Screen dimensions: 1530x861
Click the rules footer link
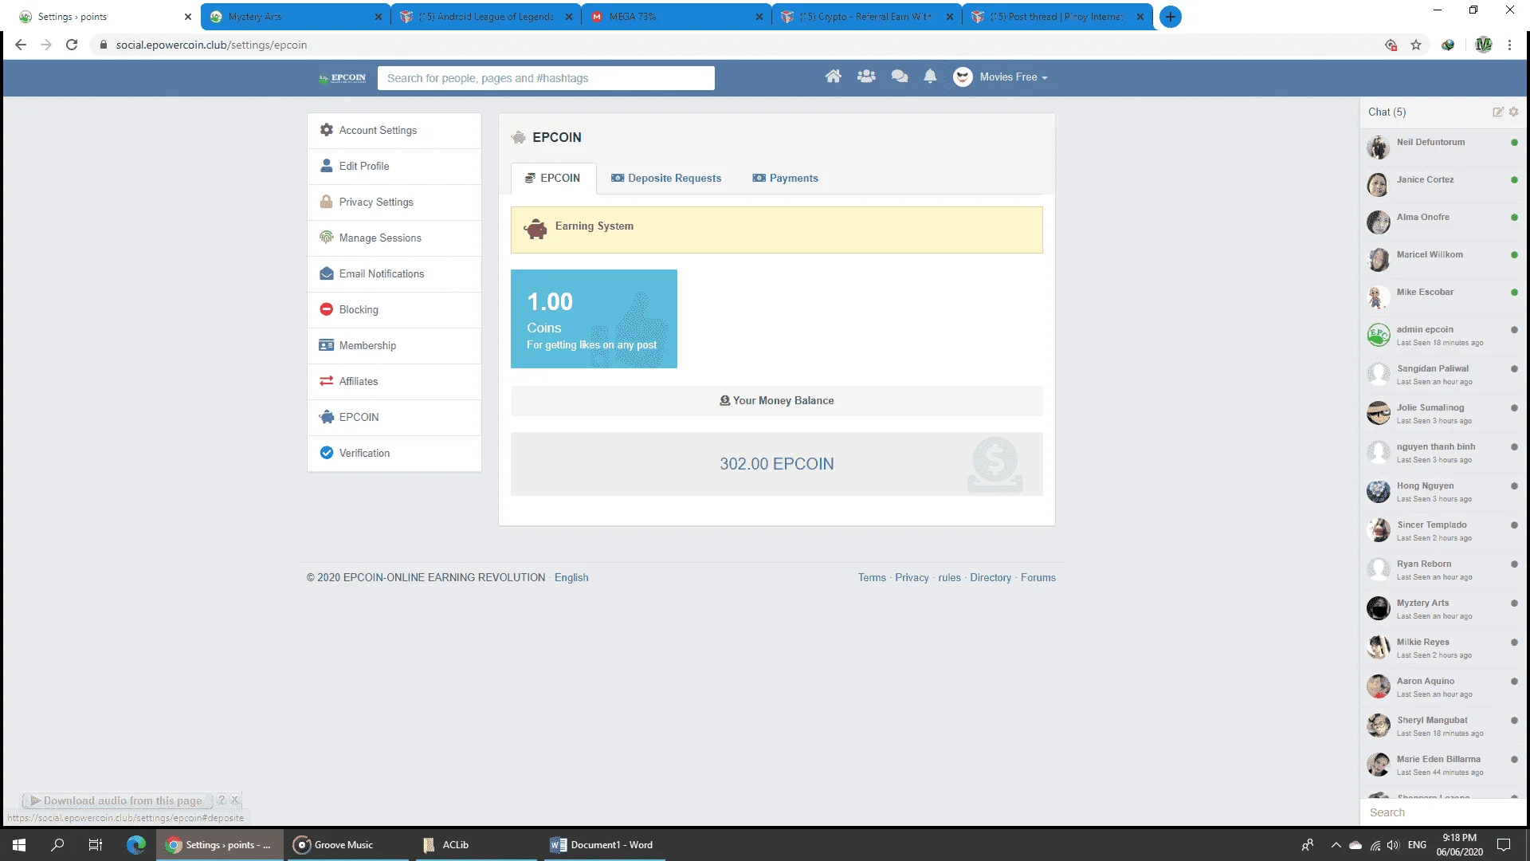949,577
